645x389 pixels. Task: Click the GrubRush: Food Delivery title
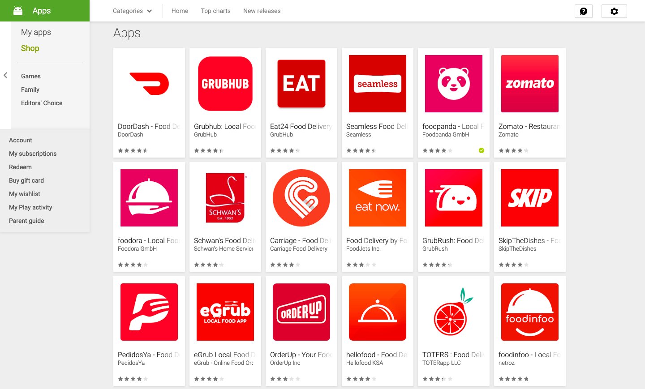pyautogui.click(x=453, y=241)
